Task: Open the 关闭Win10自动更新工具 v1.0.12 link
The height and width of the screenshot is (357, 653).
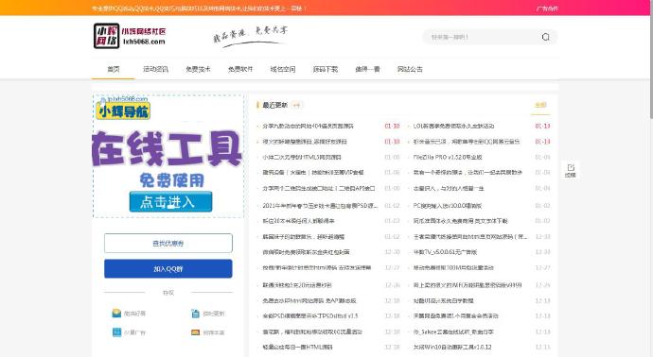Action: [x=452, y=347]
